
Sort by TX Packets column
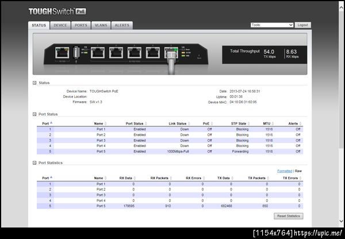coord(259,178)
